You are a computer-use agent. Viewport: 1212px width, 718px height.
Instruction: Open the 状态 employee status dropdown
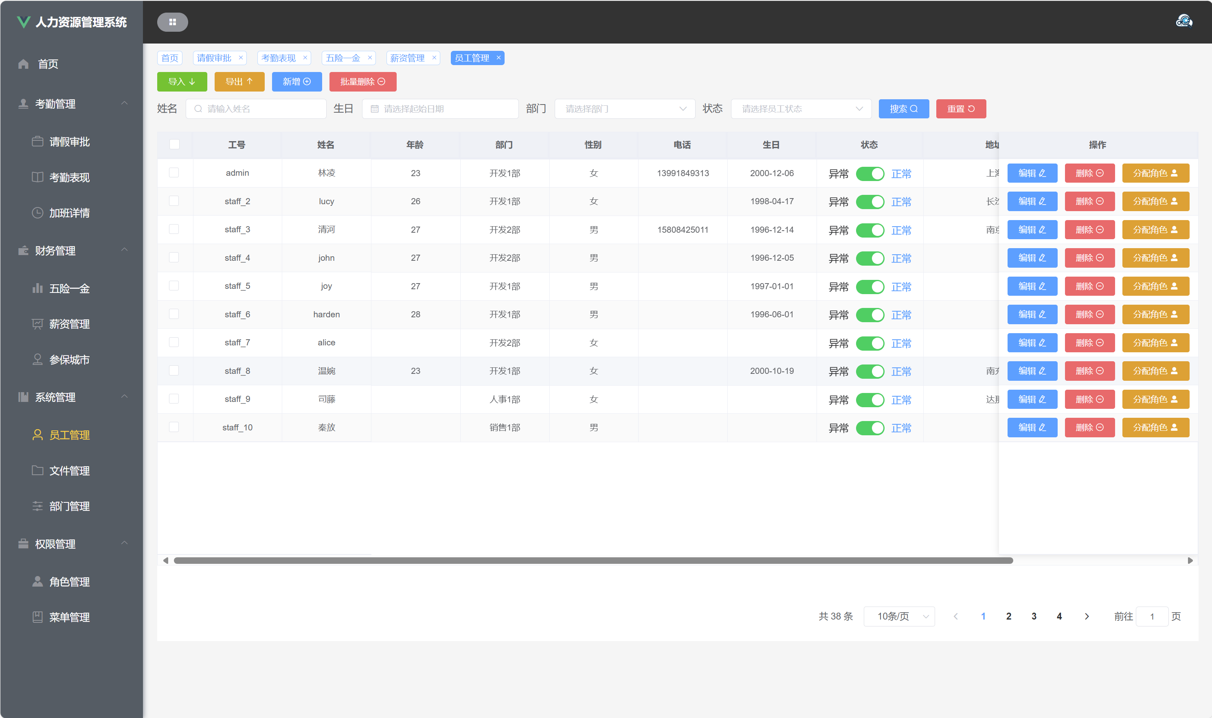click(801, 109)
